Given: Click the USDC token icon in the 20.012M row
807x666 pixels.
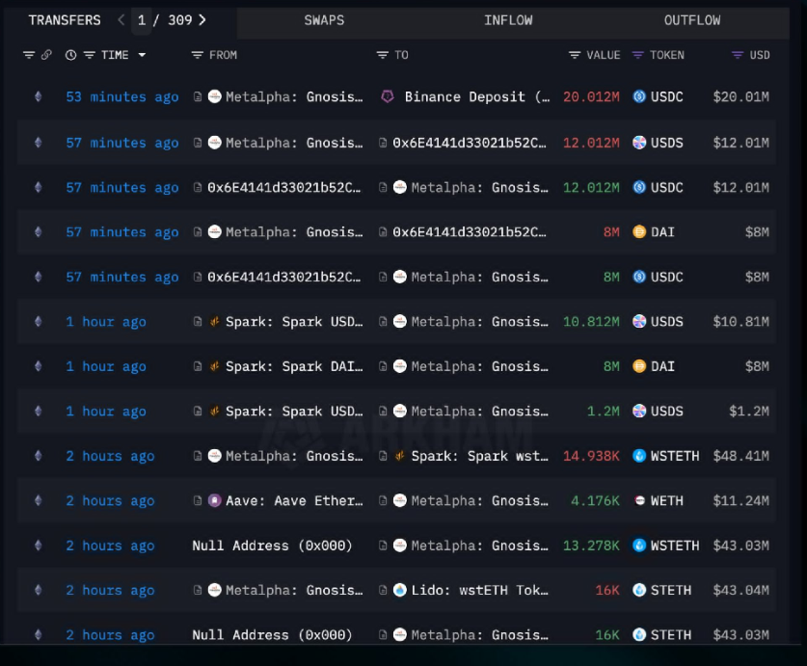Looking at the screenshot, I should pos(639,96).
